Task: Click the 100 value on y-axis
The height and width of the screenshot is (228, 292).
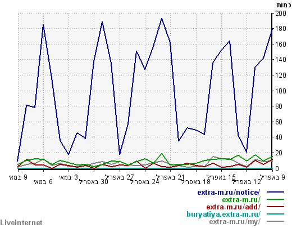Action: 281,91
